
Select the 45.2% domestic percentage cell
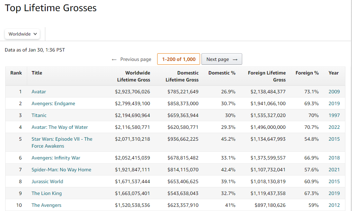pos(228,139)
